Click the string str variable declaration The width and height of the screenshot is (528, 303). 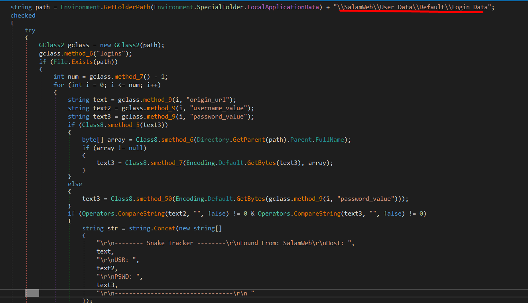coord(99,228)
